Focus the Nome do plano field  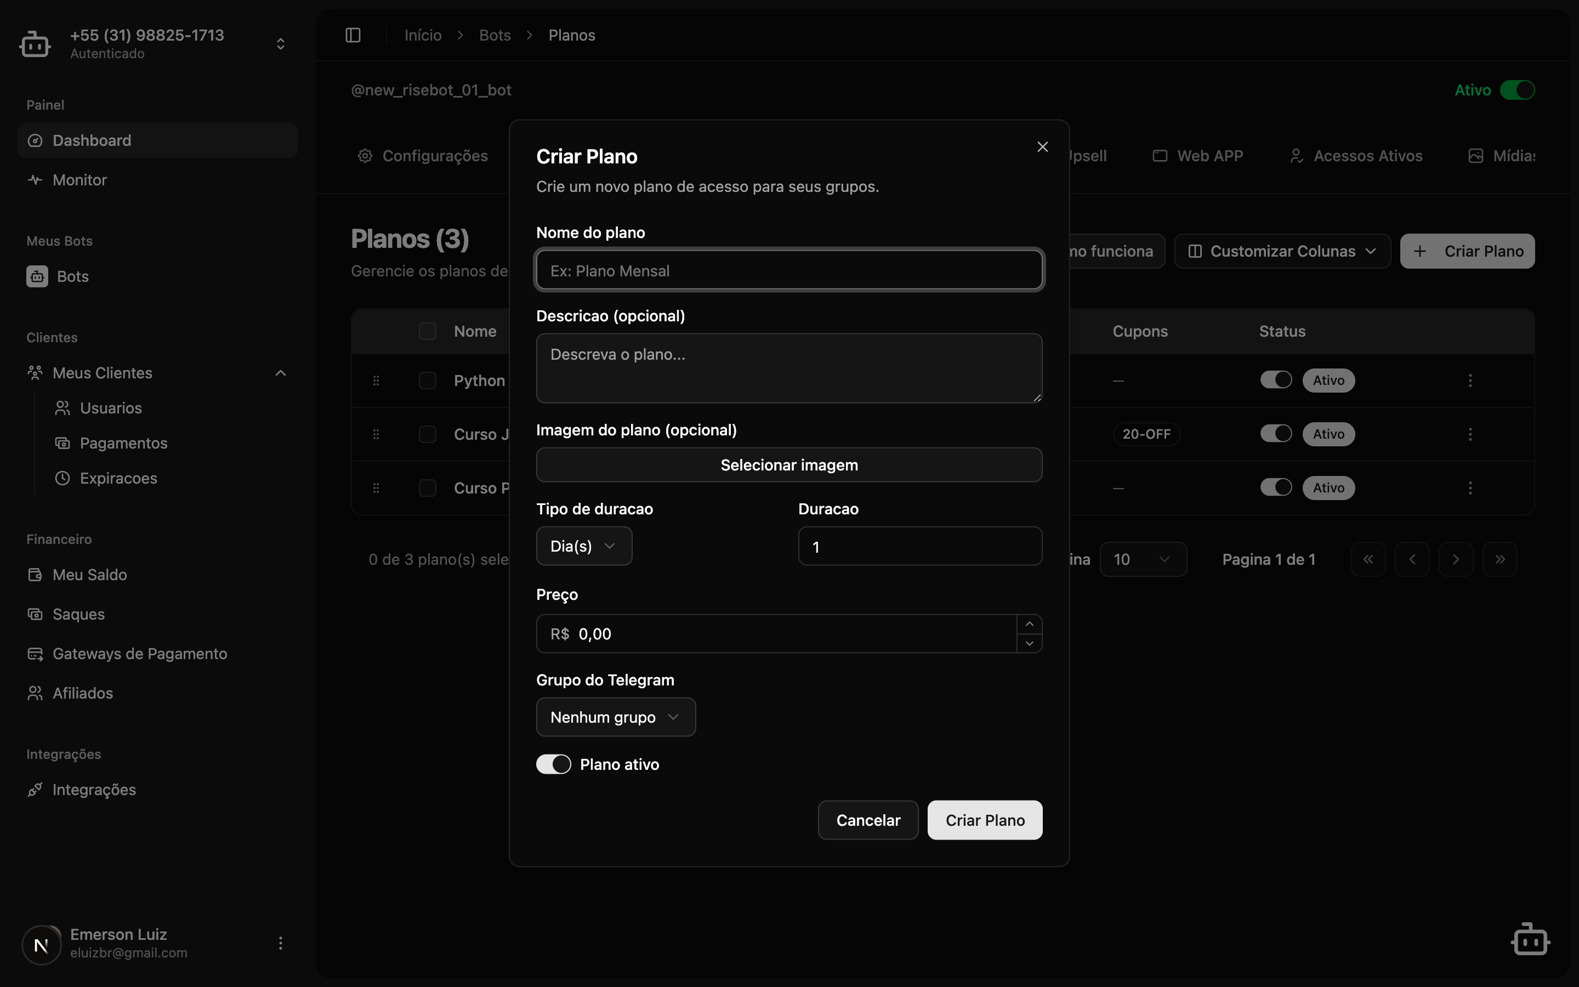[789, 270]
